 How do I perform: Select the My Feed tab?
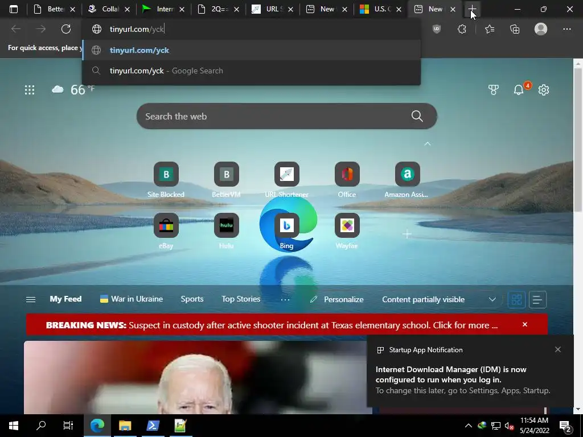pos(65,299)
